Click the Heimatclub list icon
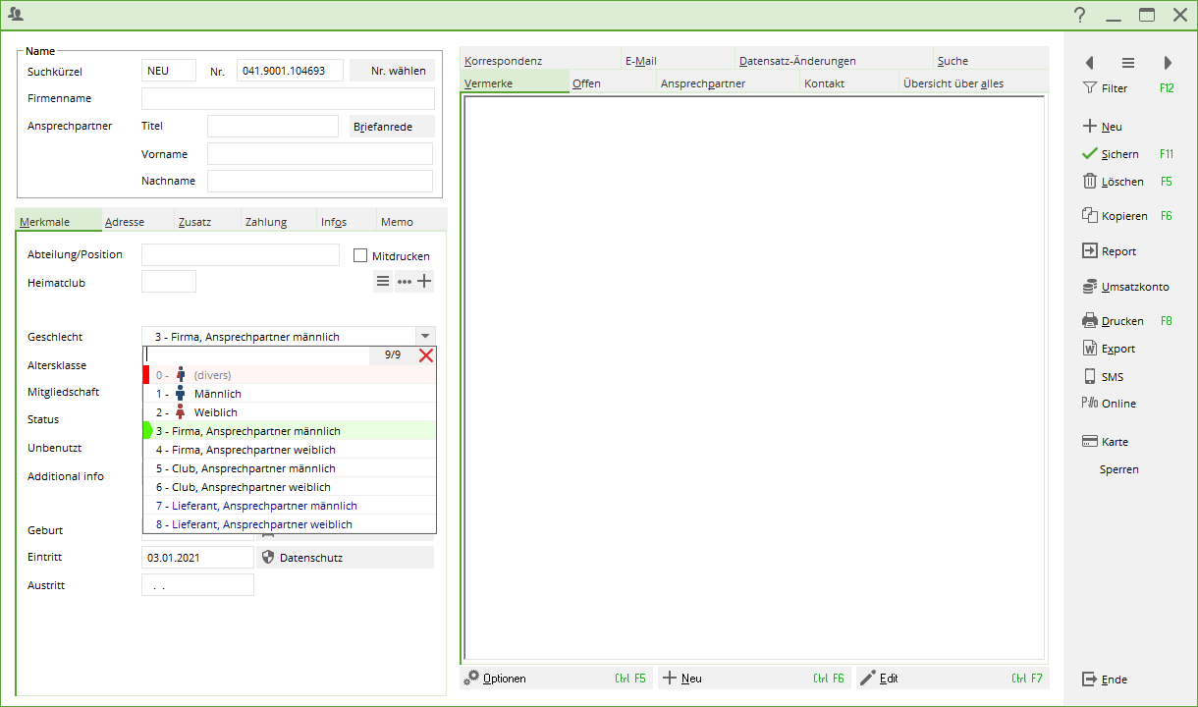Image resolution: width=1198 pixels, height=707 pixels. pyautogui.click(x=383, y=282)
